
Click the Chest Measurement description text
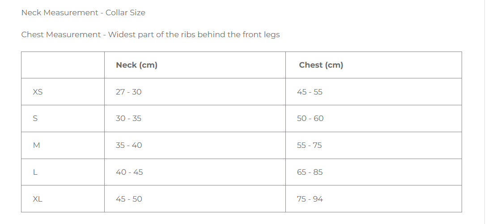pyautogui.click(x=150, y=34)
